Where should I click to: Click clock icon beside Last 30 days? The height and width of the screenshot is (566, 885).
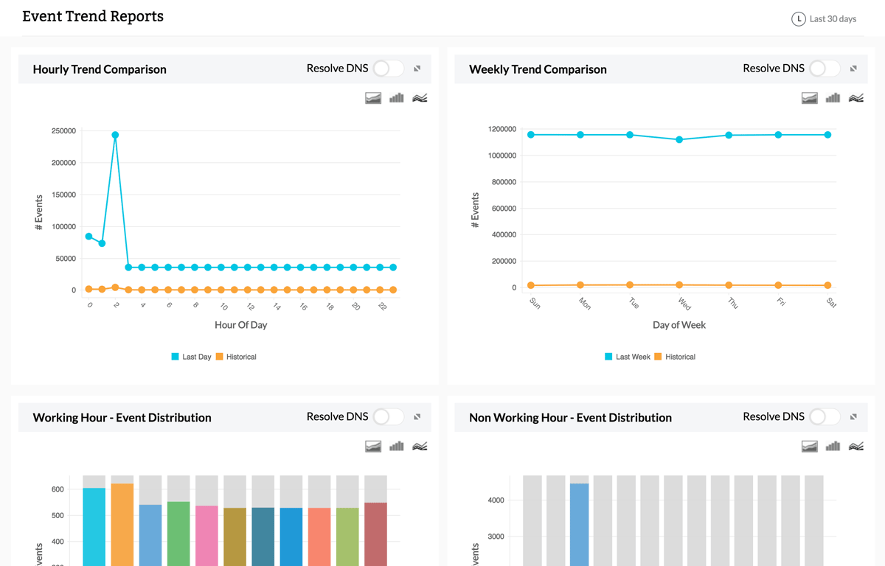(x=798, y=19)
